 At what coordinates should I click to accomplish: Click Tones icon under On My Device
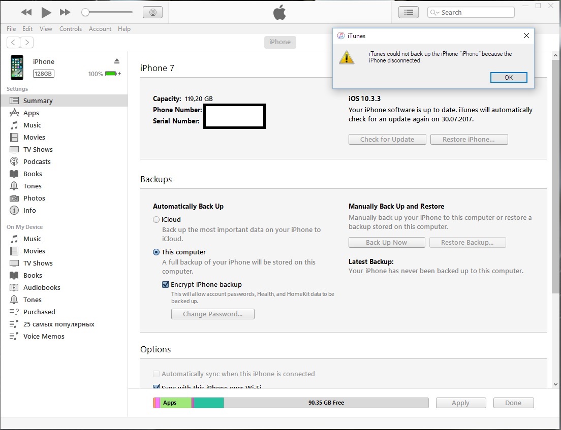click(x=14, y=300)
